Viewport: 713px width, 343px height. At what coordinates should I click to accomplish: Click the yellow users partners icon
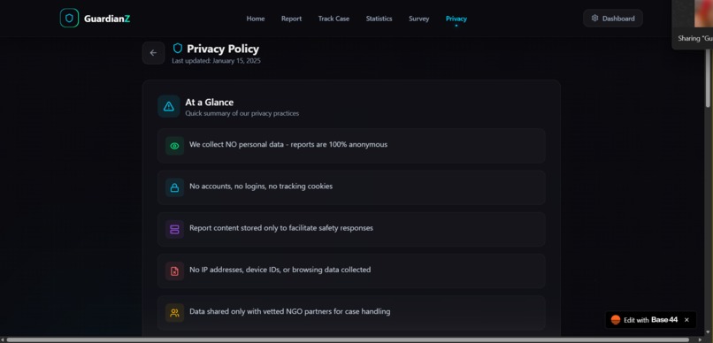point(174,313)
